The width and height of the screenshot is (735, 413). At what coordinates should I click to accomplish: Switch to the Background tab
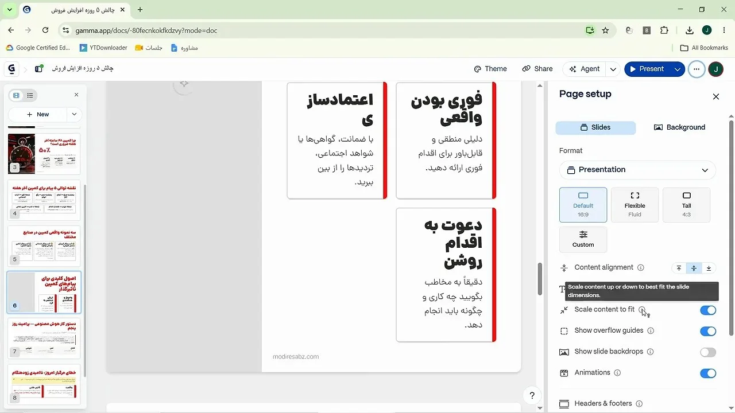[679, 127]
